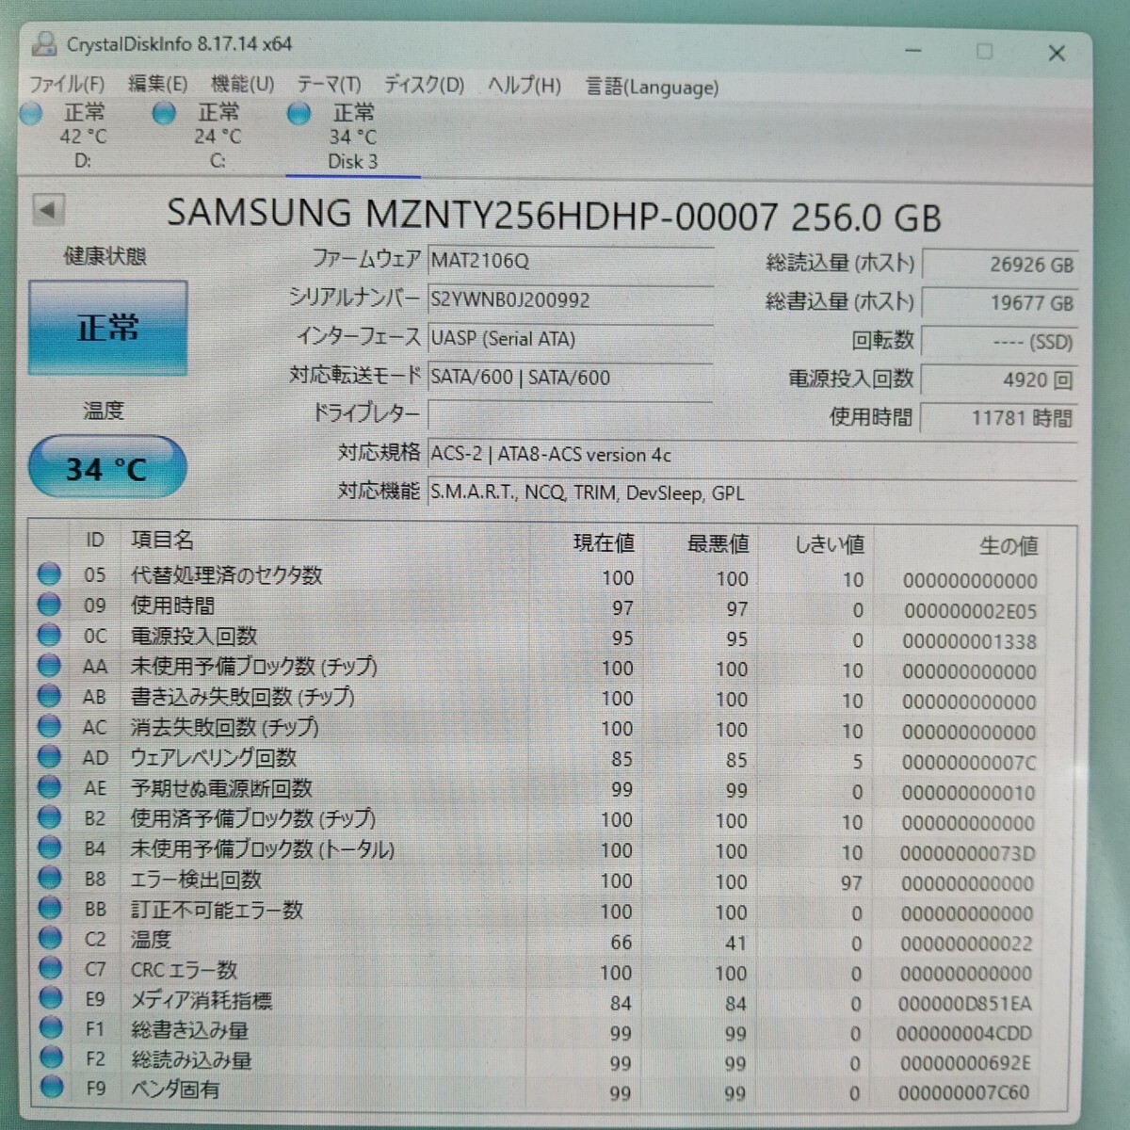Click the しきい値 column header

click(830, 544)
